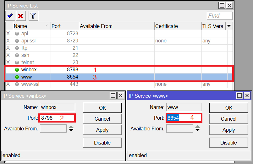Select the www service row
This screenshot has height=164, width=253.
pos(119,77)
